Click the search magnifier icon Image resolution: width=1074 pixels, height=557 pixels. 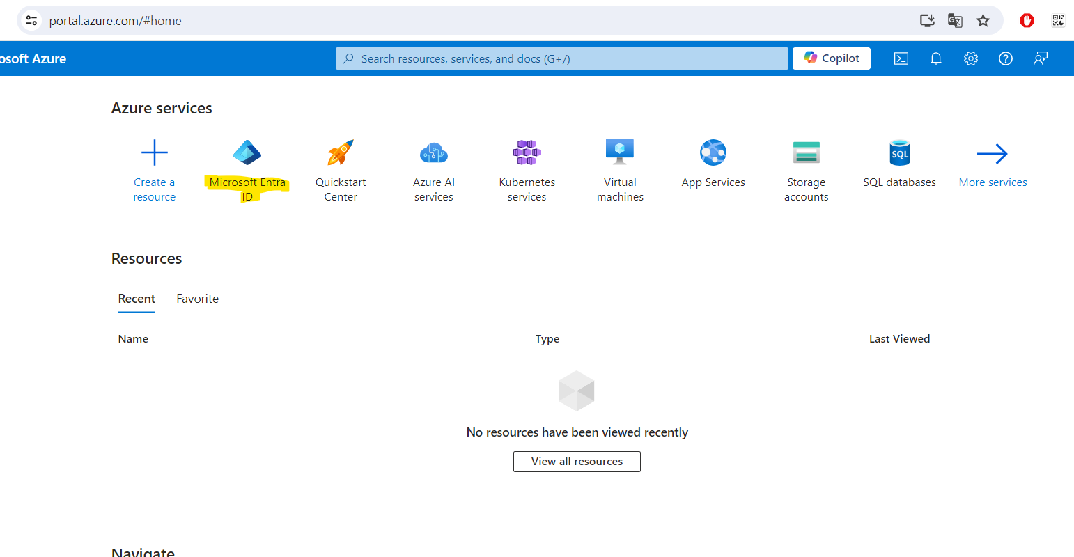[348, 58]
